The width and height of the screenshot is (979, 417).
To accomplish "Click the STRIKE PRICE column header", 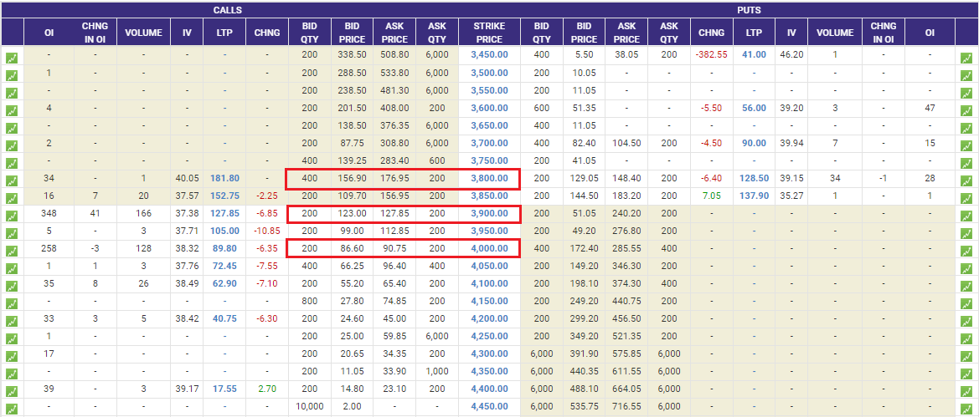I will tap(489, 33).
